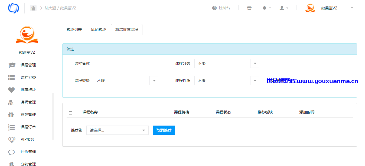The width and height of the screenshot is (365, 166).
Task: Click the 取消推荐 button
Action: tap(164, 130)
